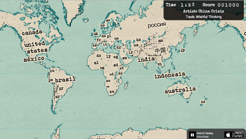
Task: Pause the Wishful Thinking track playback
Action: (x=192, y=135)
